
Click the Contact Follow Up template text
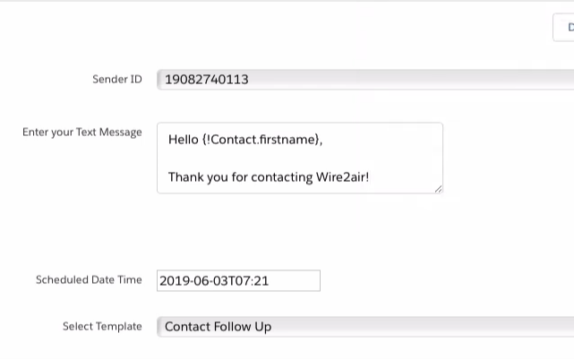[218, 327]
